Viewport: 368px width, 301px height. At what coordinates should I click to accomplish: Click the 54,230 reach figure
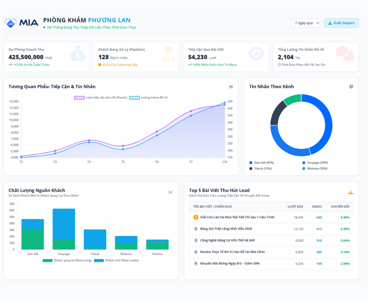pyautogui.click(x=198, y=57)
